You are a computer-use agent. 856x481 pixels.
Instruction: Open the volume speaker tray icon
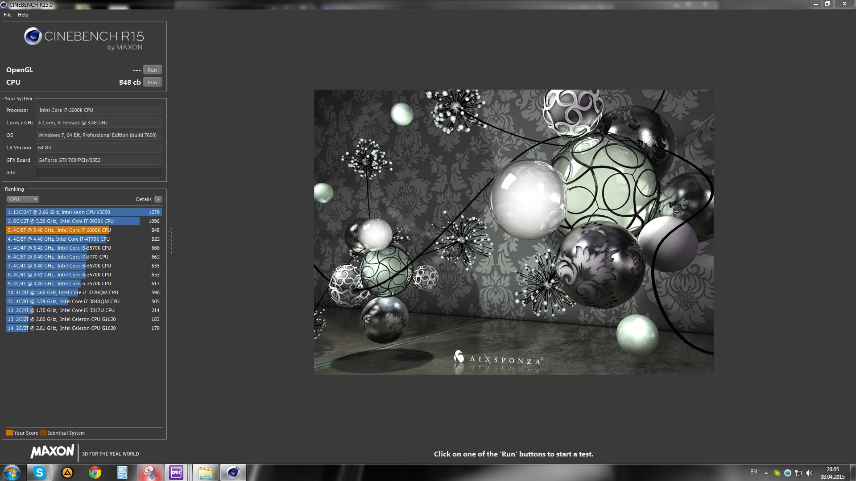(809, 473)
